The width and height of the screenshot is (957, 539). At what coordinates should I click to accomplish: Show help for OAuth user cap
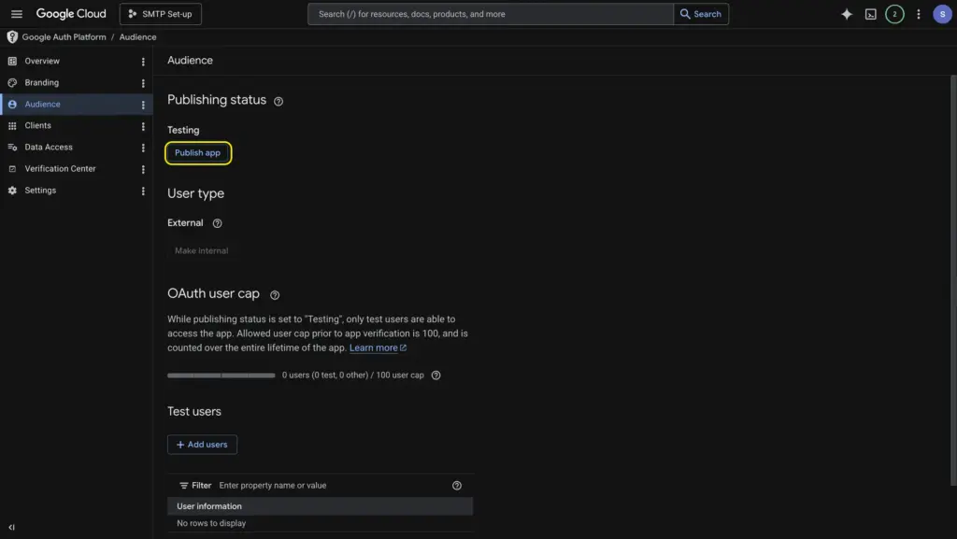point(275,295)
